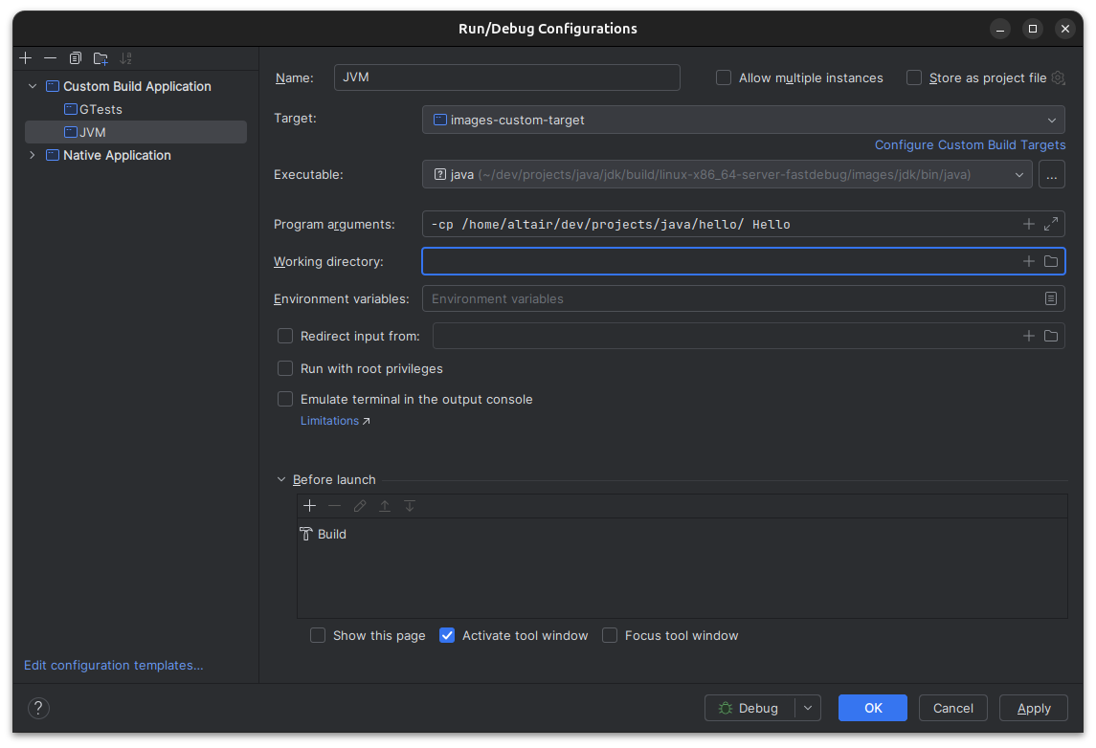Create a new configuration folder
This screenshot has width=1096, height=748.
[101, 58]
